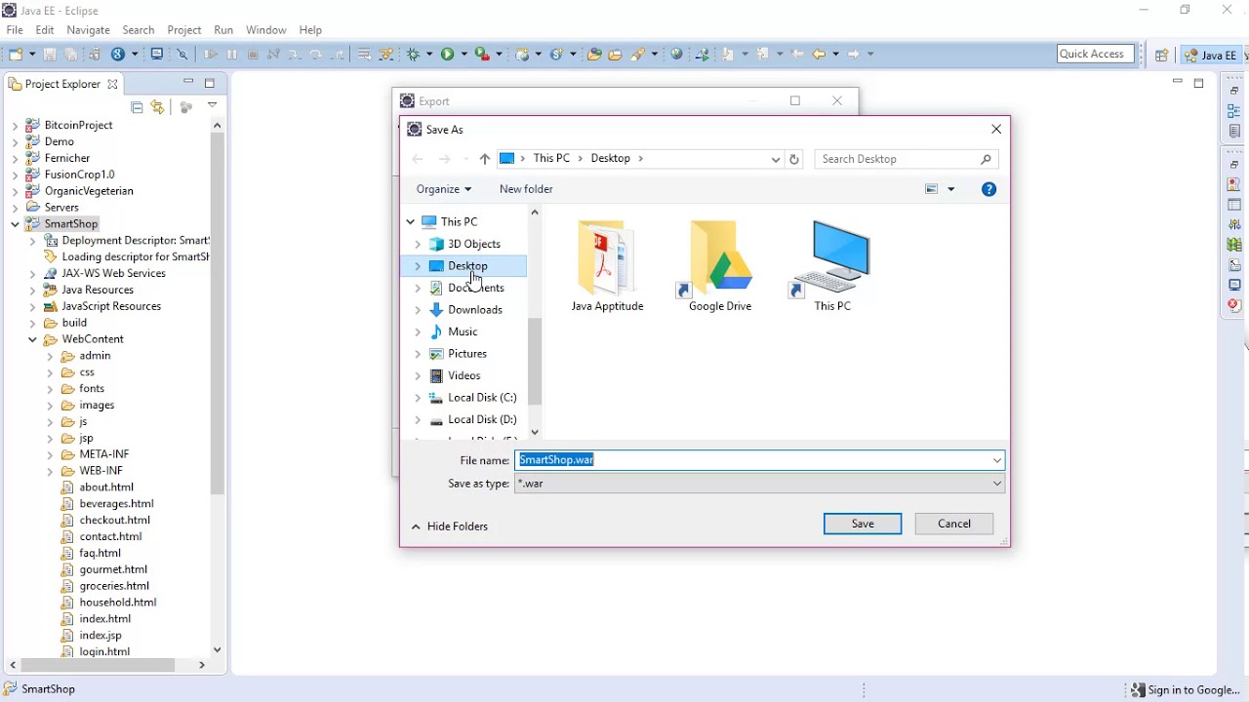Expand the WEB-INF folder node

point(50,471)
